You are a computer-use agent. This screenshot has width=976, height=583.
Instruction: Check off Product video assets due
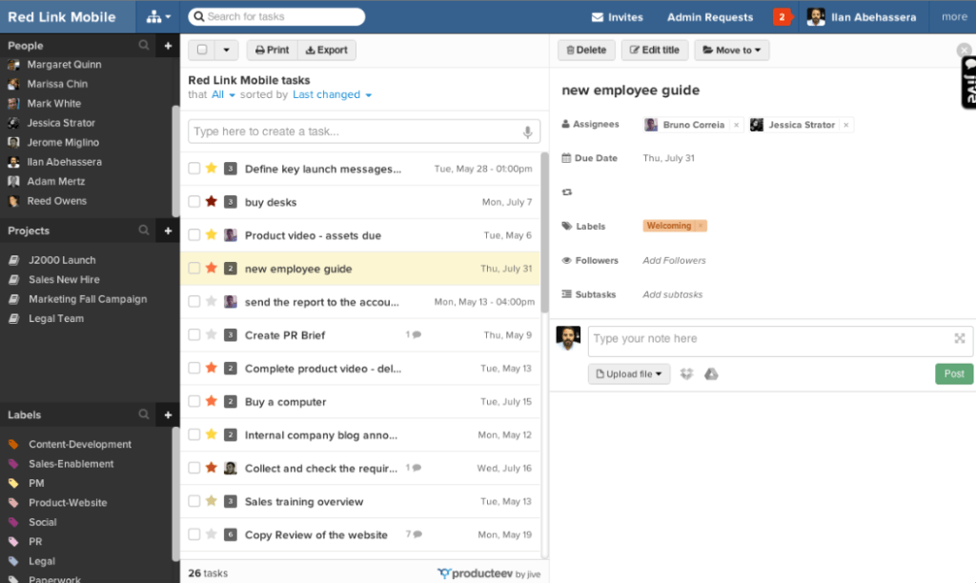(194, 235)
